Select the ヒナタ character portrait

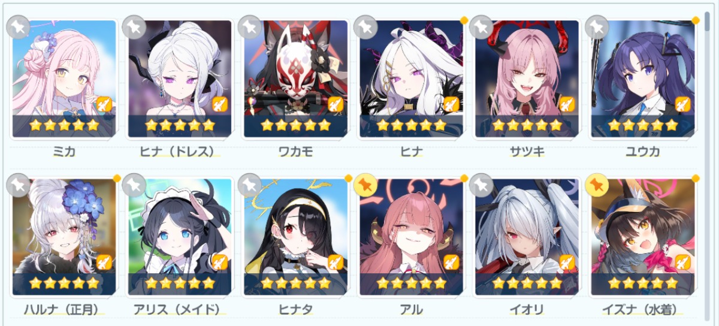[x=295, y=237]
